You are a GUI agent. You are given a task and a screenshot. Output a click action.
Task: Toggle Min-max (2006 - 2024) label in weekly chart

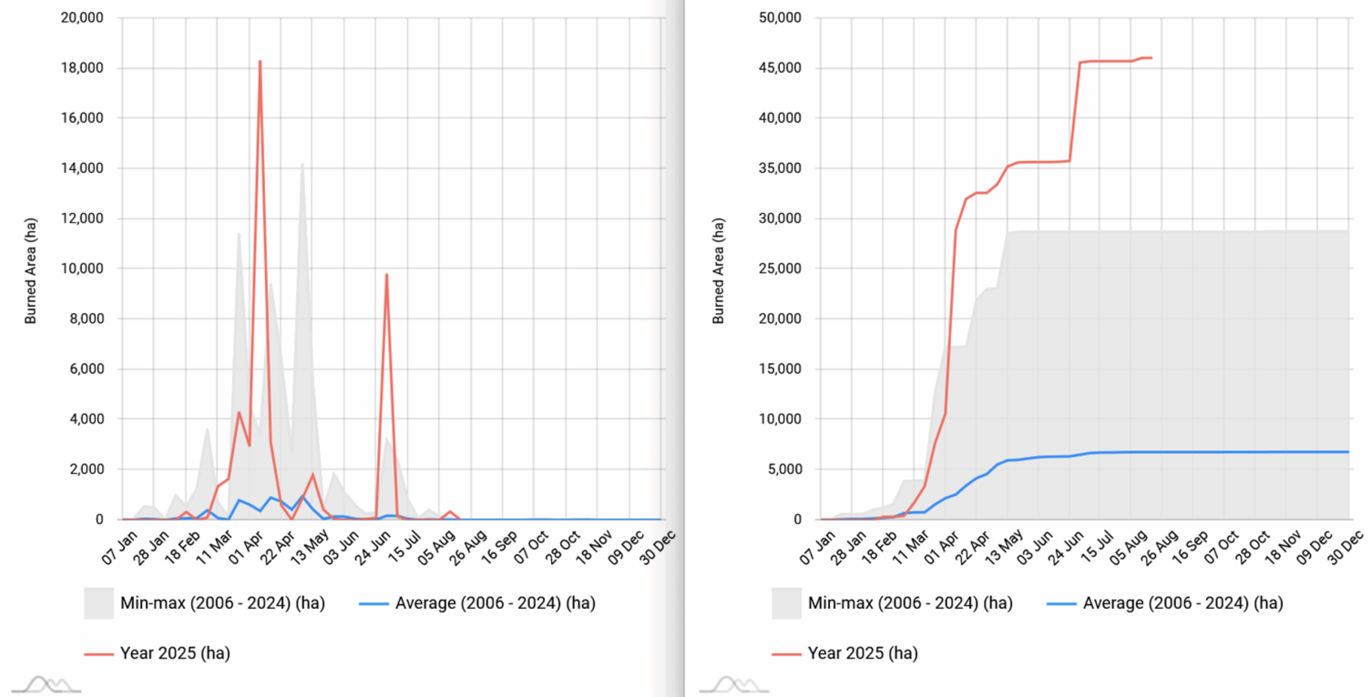[222, 603]
